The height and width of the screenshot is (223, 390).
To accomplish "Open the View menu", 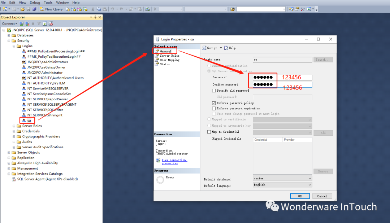I will point(22,3).
